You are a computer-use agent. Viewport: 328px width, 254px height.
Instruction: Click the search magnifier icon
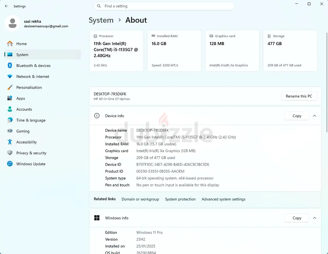(x=99, y=6)
